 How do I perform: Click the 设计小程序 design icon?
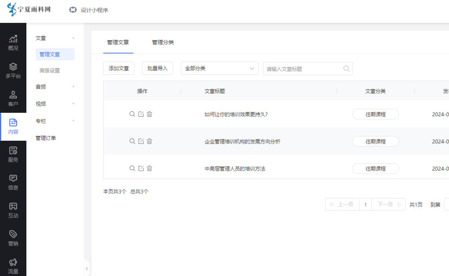[x=73, y=10]
